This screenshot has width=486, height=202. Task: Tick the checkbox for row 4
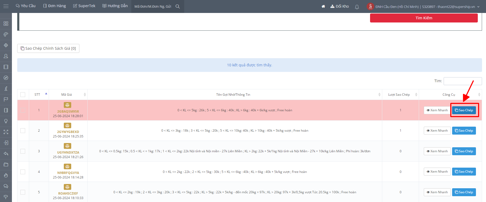[x=23, y=172]
